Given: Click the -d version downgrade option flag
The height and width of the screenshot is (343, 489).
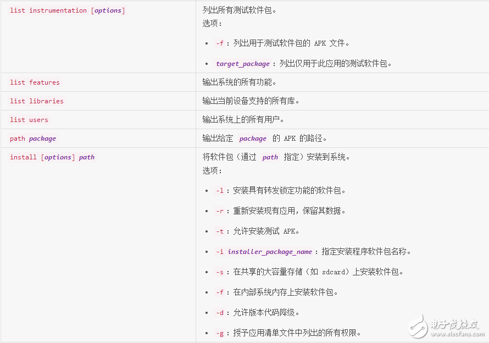Looking at the screenshot, I should (x=220, y=313).
